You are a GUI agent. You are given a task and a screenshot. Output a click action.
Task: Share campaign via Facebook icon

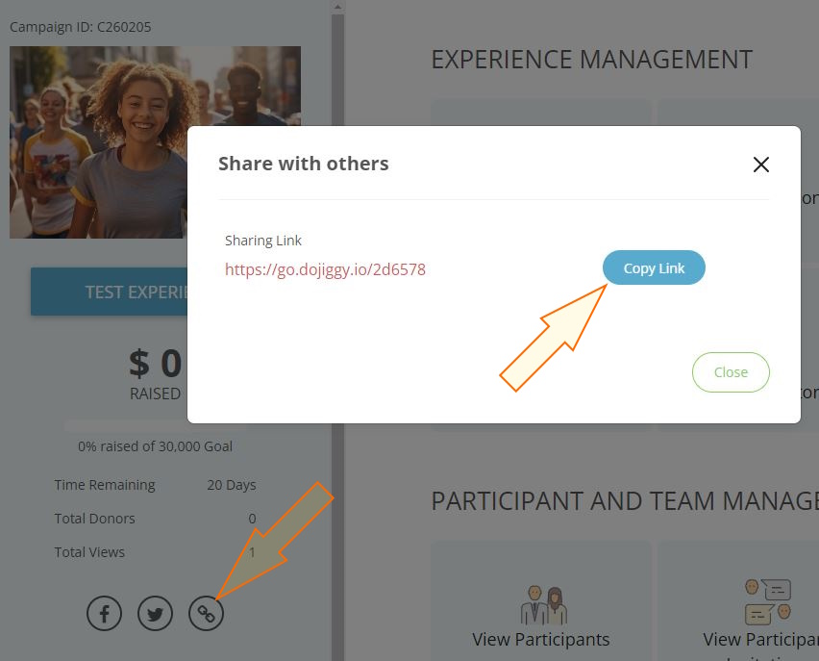pyautogui.click(x=105, y=613)
